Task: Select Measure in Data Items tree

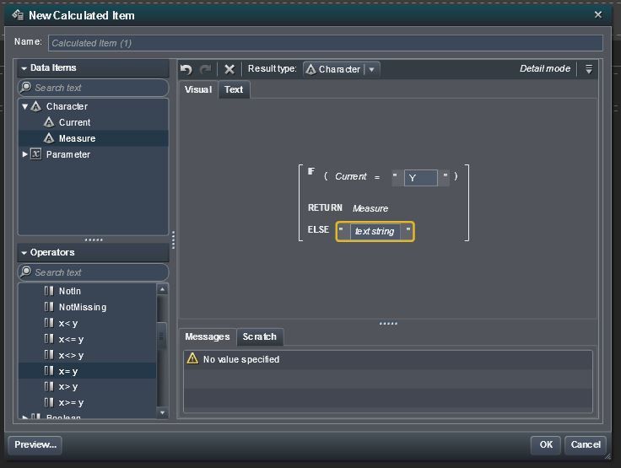Action: (x=94, y=138)
